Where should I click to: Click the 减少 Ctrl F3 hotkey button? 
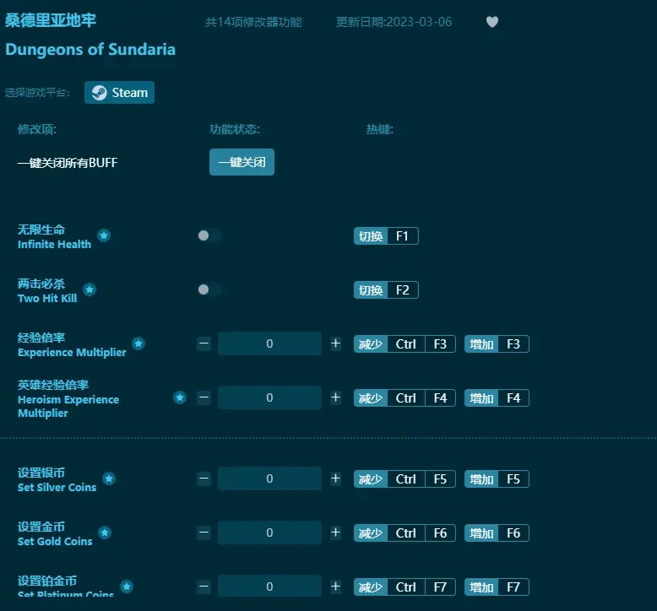pyautogui.click(x=405, y=344)
